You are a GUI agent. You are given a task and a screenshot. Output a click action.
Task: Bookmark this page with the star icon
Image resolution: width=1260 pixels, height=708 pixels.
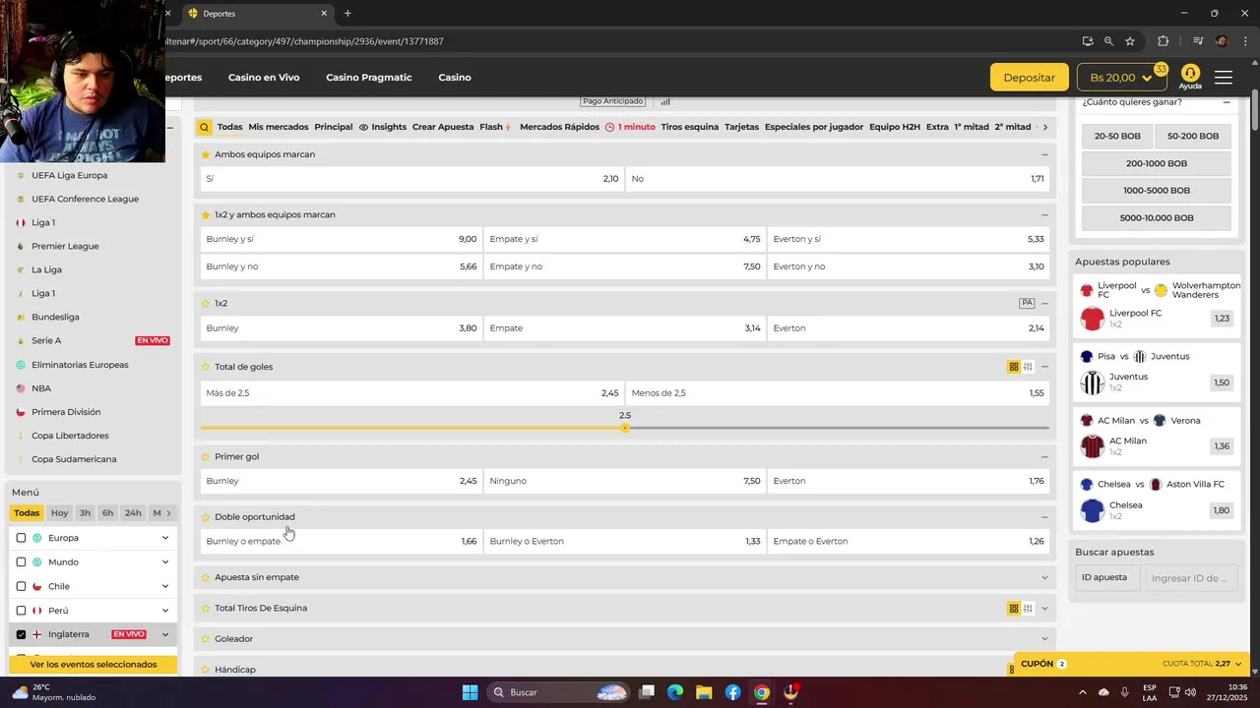point(1130,41)
